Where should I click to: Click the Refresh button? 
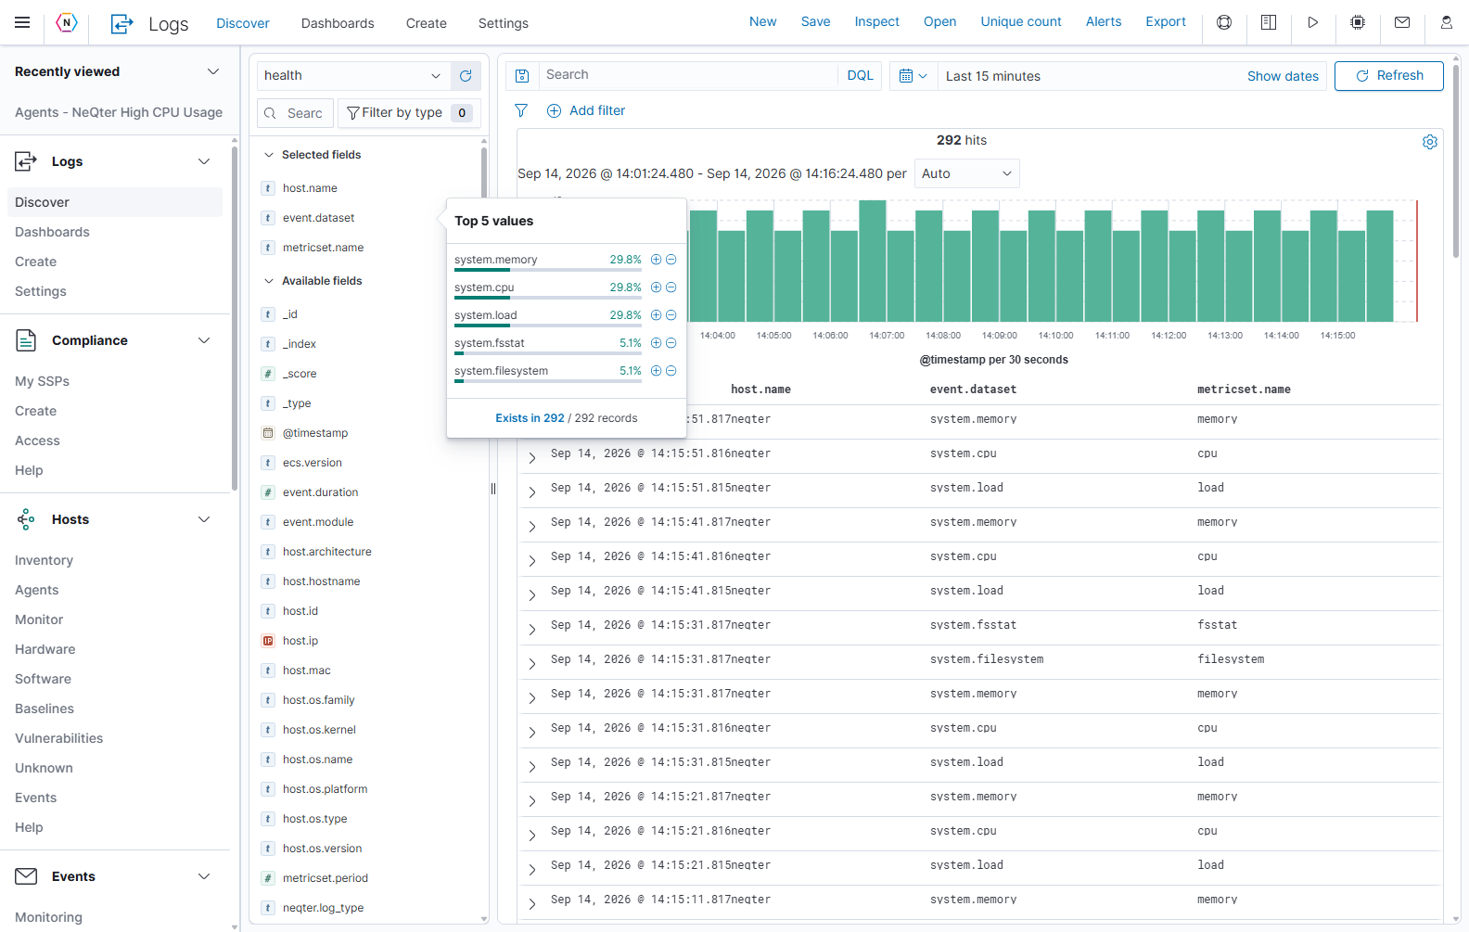1389,76
